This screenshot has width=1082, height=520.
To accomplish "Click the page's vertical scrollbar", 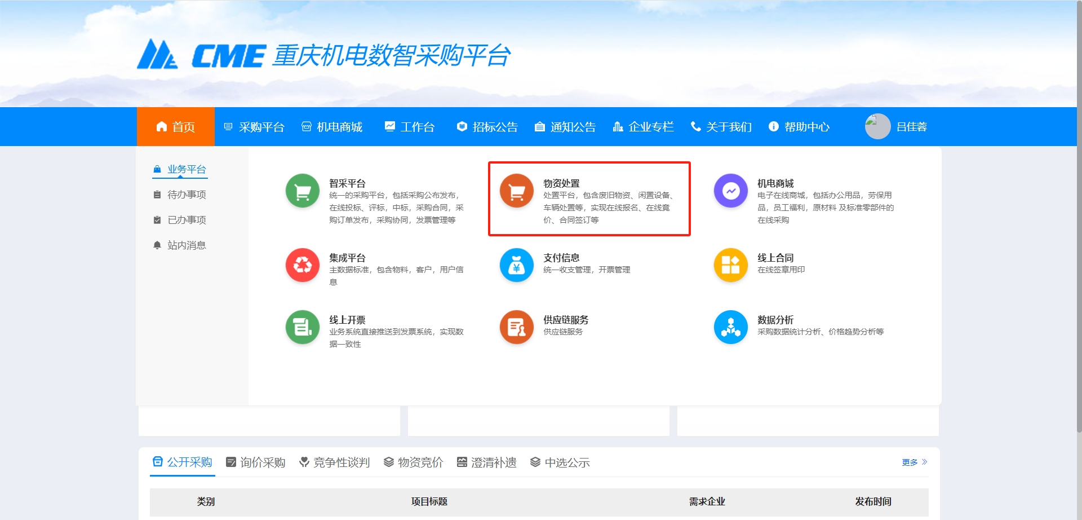I will 1079,226.
